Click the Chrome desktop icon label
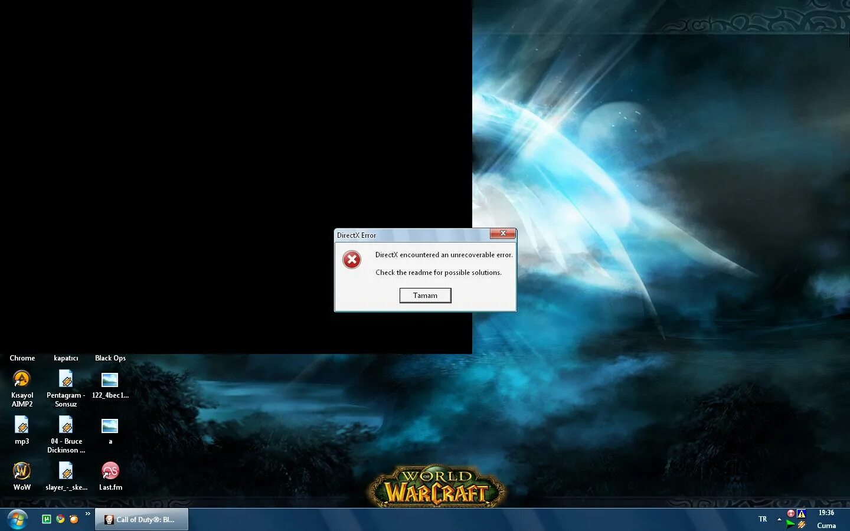The width and height of the screenshot is (850, 531). pos(22,358)
